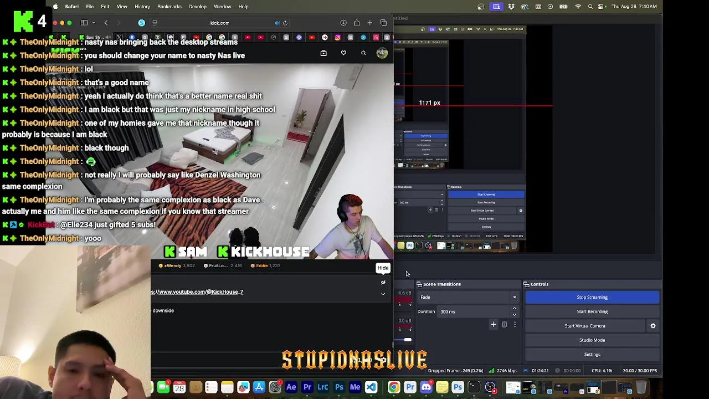Open Safari sidebar dropdown chevron

click(x=94, y=23)
